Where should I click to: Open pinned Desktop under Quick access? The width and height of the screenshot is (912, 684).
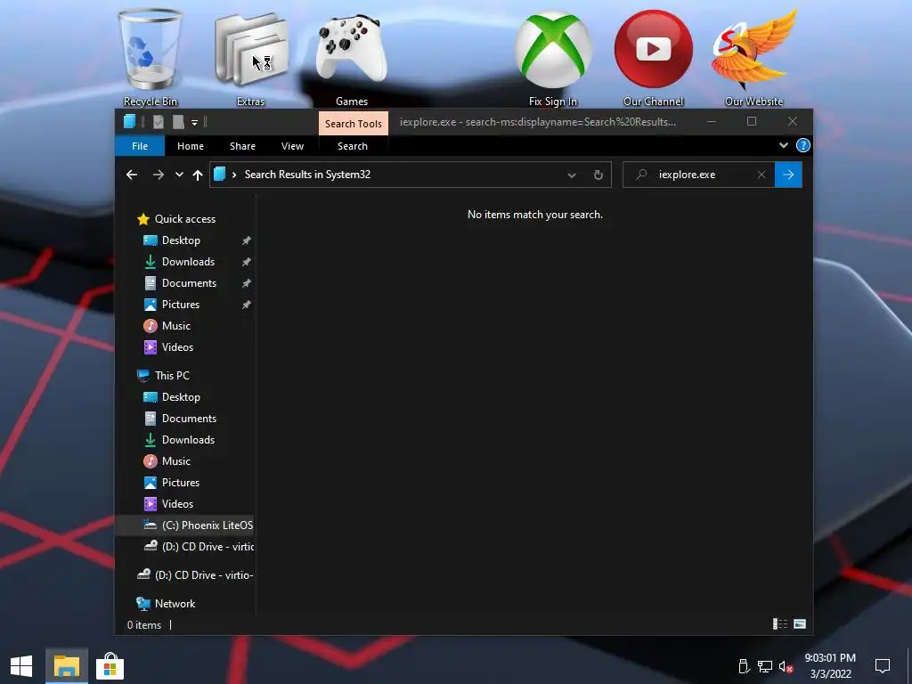click(x=181, y=240)
